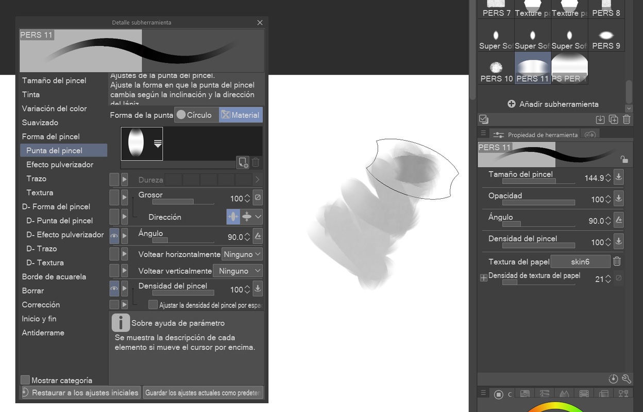Import sub tool icon below the brush list
643x412 pixels.
tap(600, 119)
